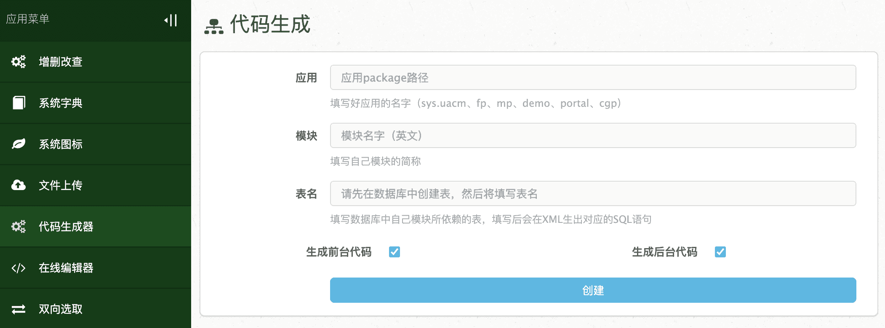This screenshot has height=328, width=885.
Task: Open 在线编辑器 from the sidebar
Action: tap(66, 268)
